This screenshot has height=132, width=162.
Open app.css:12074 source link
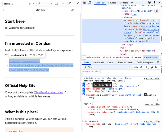[152, 78]
